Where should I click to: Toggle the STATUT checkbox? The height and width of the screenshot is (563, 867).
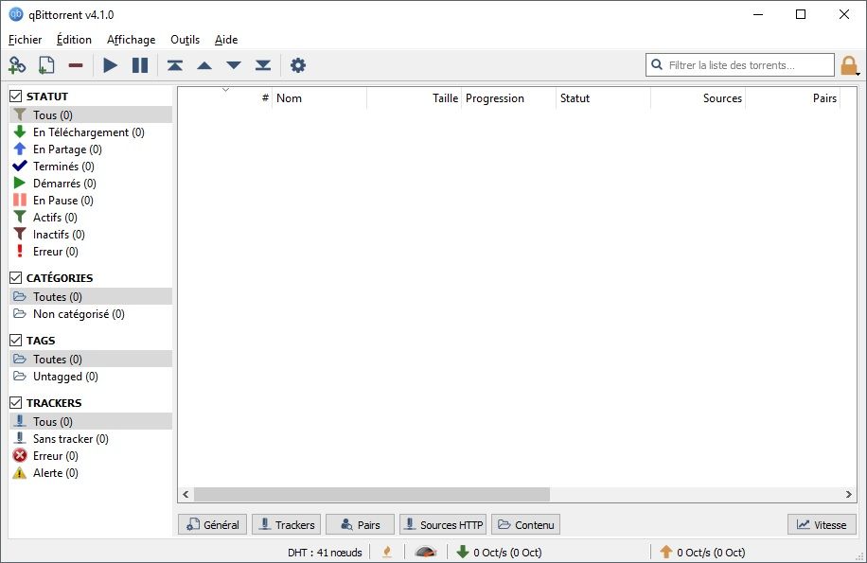pyautogui.click(x=16, y=97)
